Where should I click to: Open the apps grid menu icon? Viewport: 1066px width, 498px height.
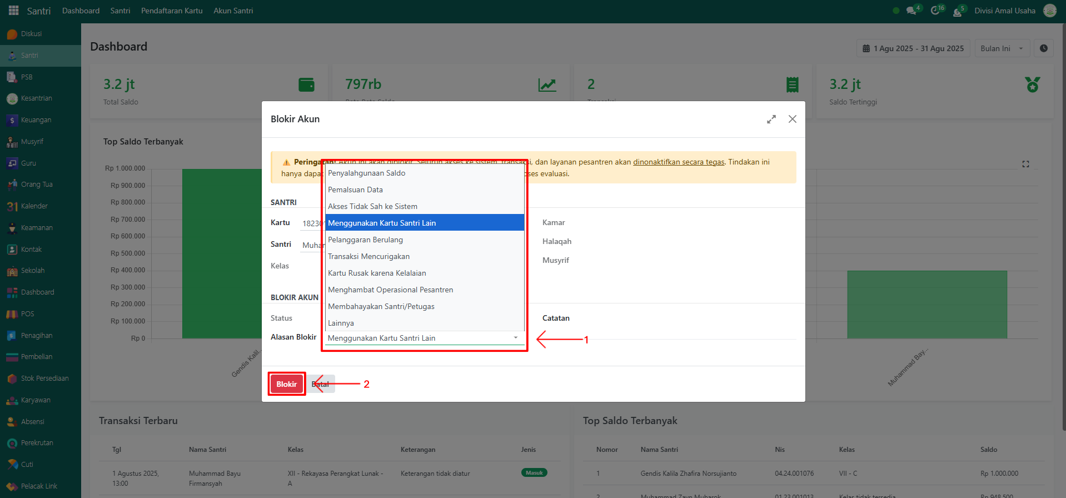[13, 11]
